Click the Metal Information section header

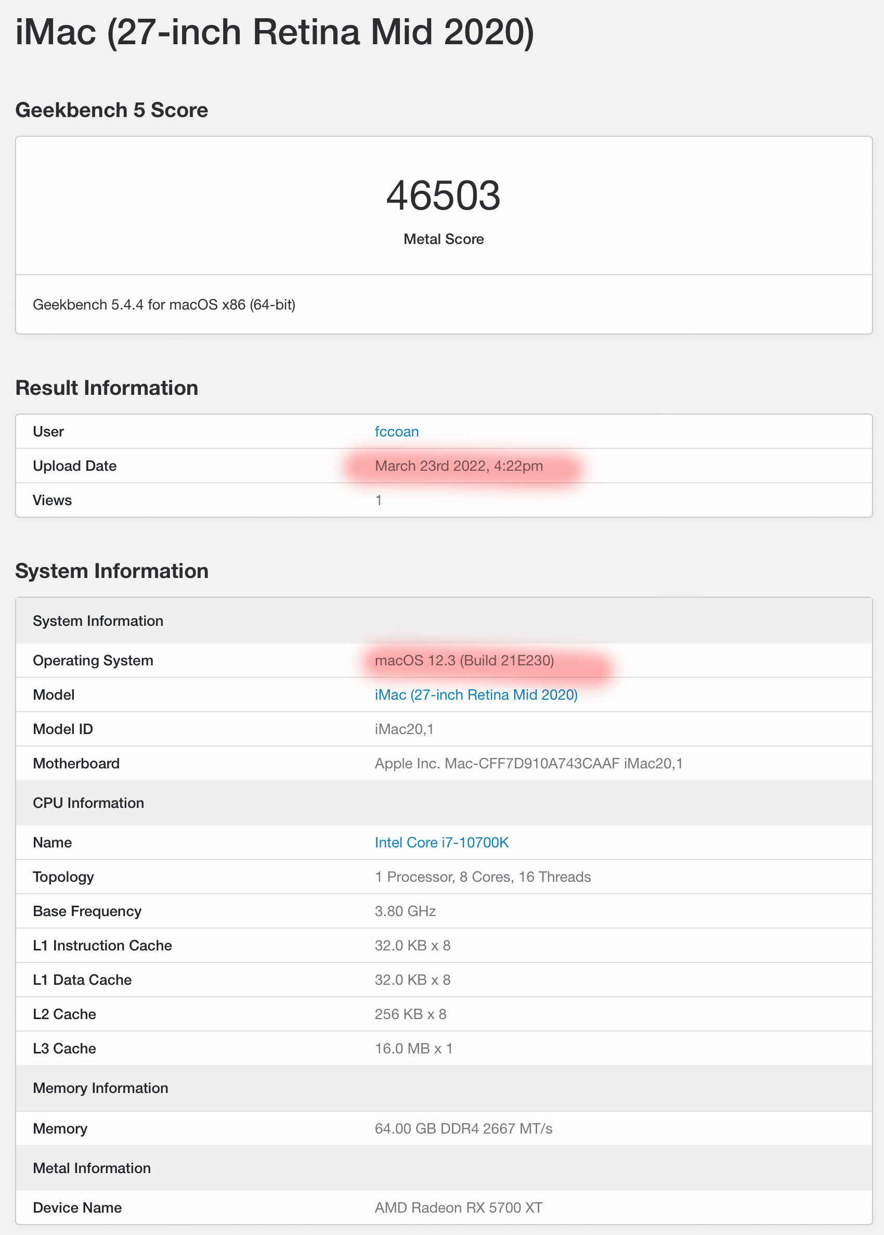tap(92, 1168)
